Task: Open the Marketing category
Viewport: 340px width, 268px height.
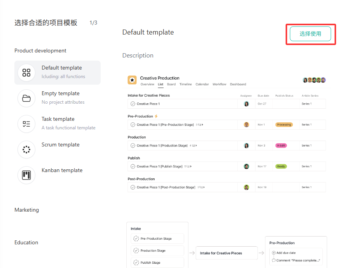Action: click(27, 210)
